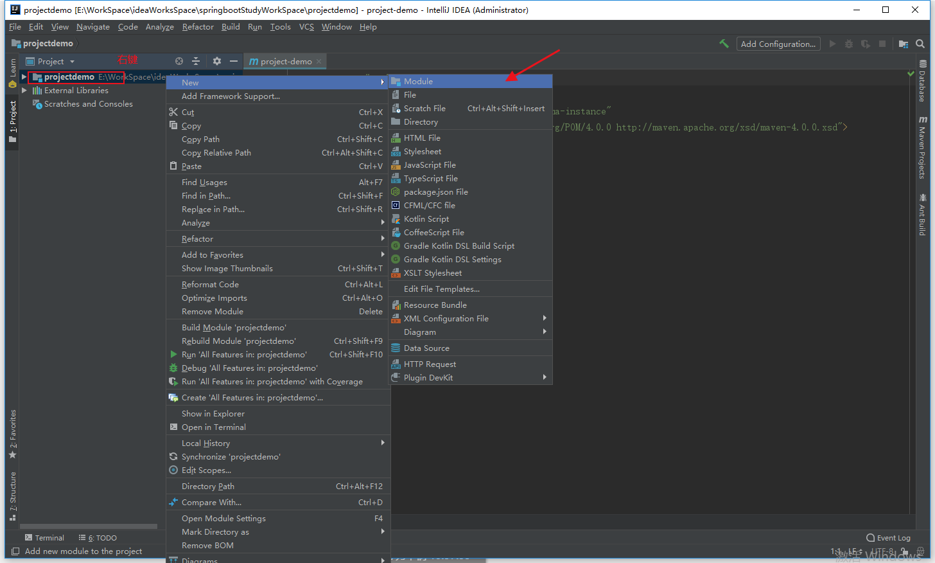Click the tool window quick-access icon in status bar
The image size is (935, 563).
point(15,551)
